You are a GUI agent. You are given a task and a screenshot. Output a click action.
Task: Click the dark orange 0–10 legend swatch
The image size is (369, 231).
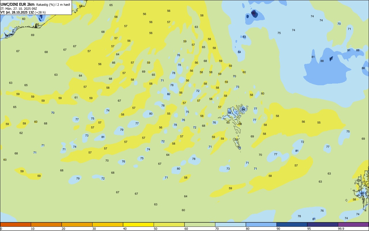[16, 224]
